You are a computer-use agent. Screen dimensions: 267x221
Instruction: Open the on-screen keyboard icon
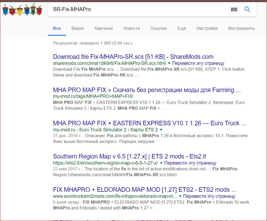click(x=234, y=9)
